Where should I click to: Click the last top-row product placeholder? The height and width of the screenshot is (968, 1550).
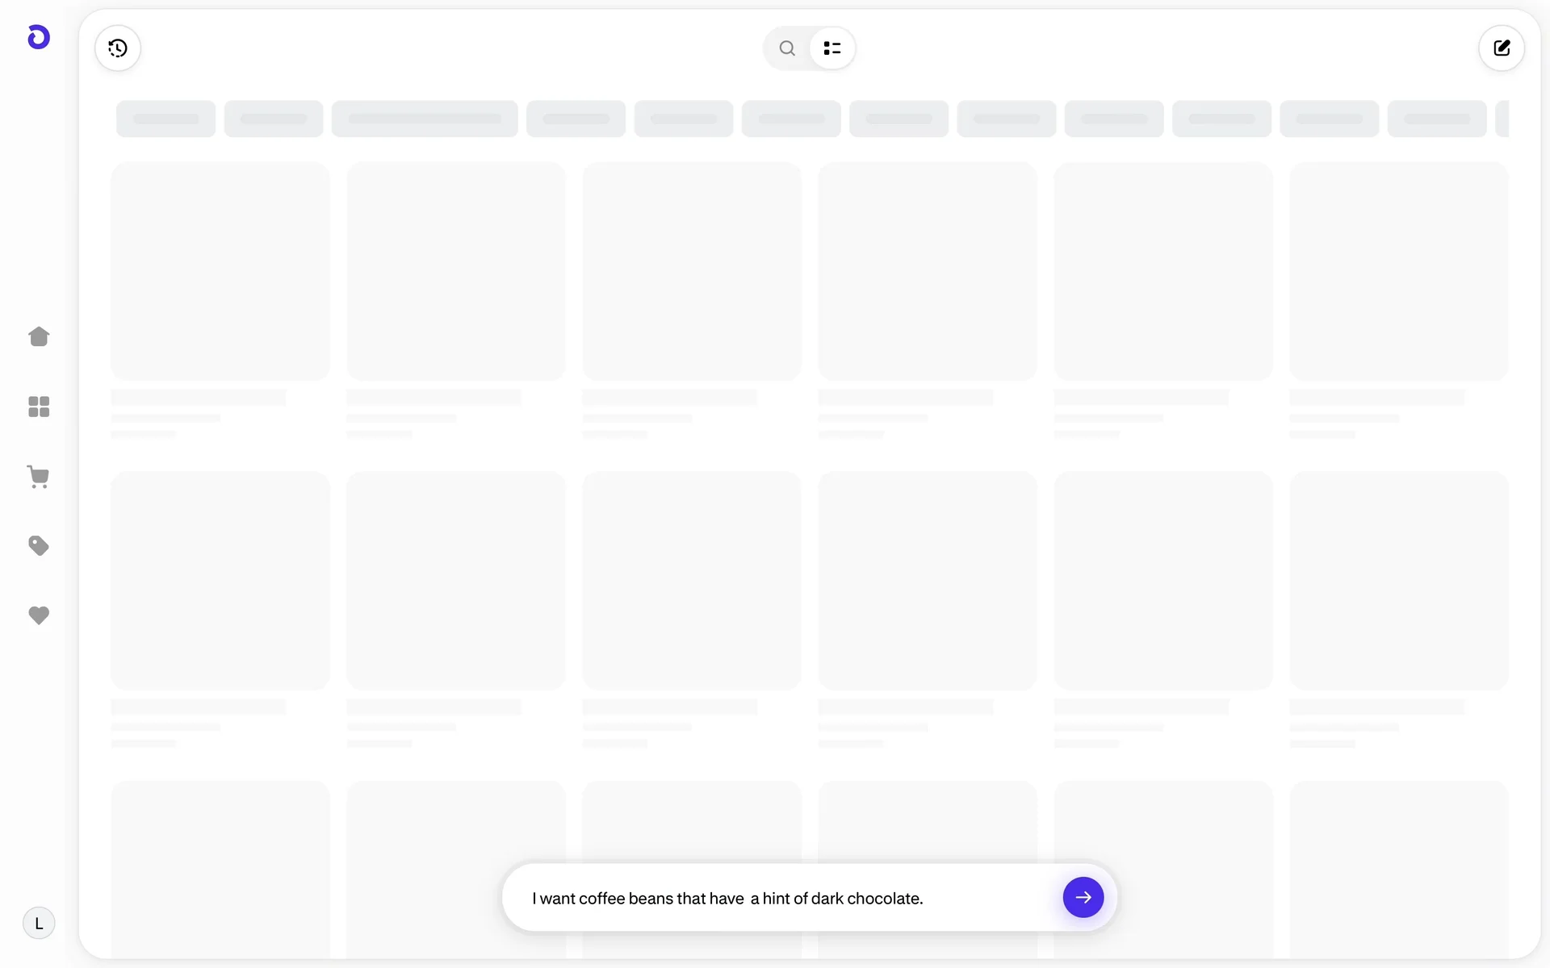pos(1398,271)
